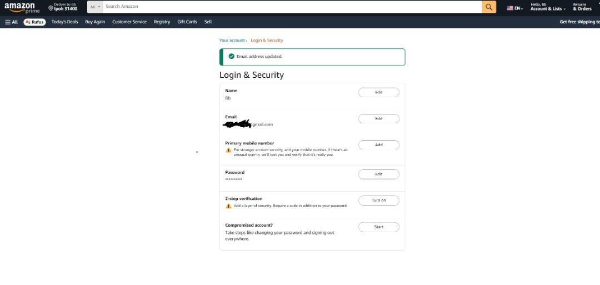The height and width of the screenshot is (285, 600).
Task: Open Gift Cards in navigation bar
Action: pyautogui.click(x=187, y=22)
